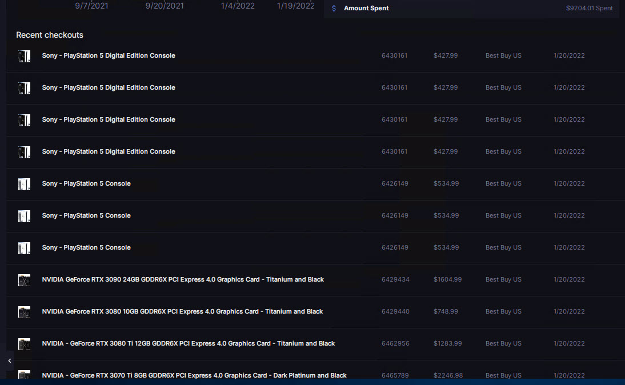
Task: Select the 1/4/2022 chart date label
Action: point(238,6)
